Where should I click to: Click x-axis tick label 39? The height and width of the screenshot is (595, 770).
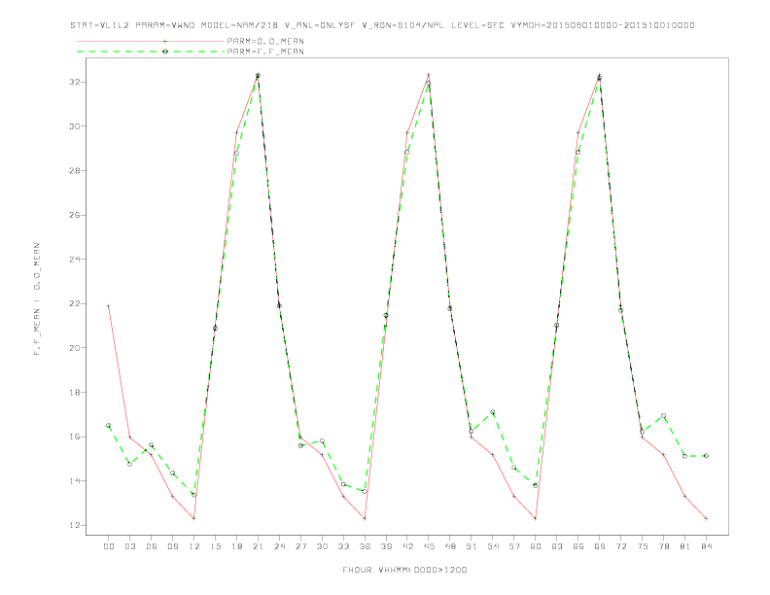tap(386, 546)
